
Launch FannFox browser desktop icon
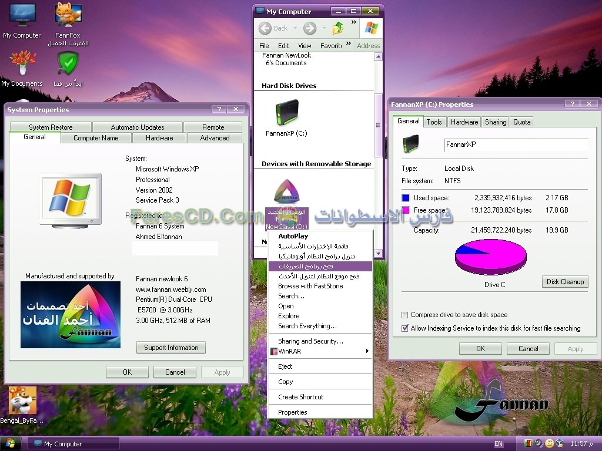click(x=68, y=23)
